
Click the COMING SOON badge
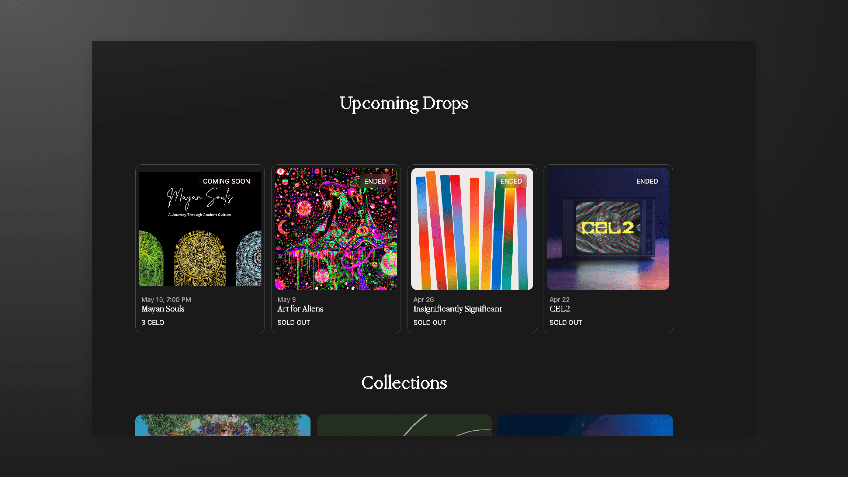coord(226,181)
